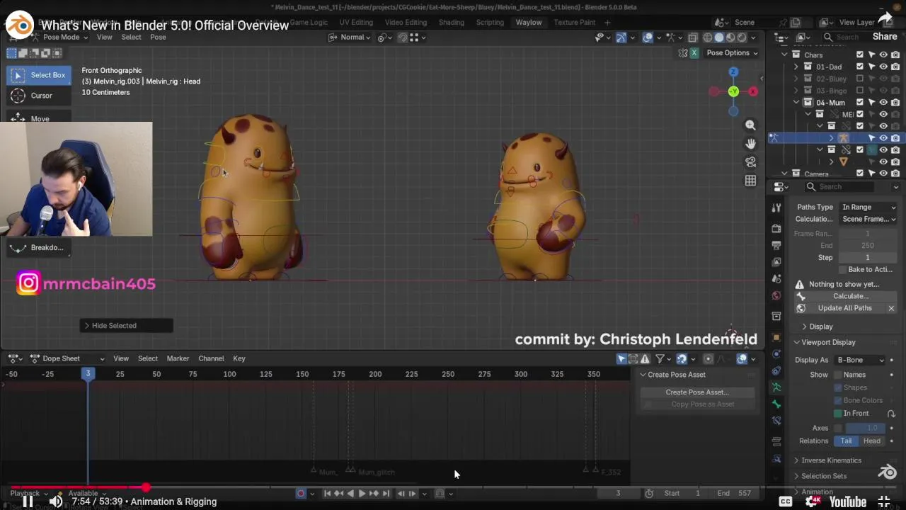Switch orthographic/perspective with grid icon
The height and width of the screenshot is (510, 906).
pos(750,181)
